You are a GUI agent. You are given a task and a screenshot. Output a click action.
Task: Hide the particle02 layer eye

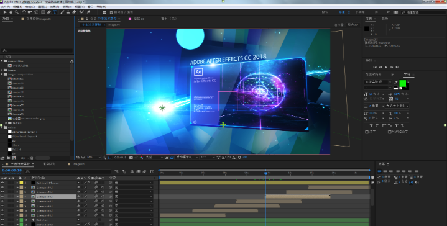2,224
